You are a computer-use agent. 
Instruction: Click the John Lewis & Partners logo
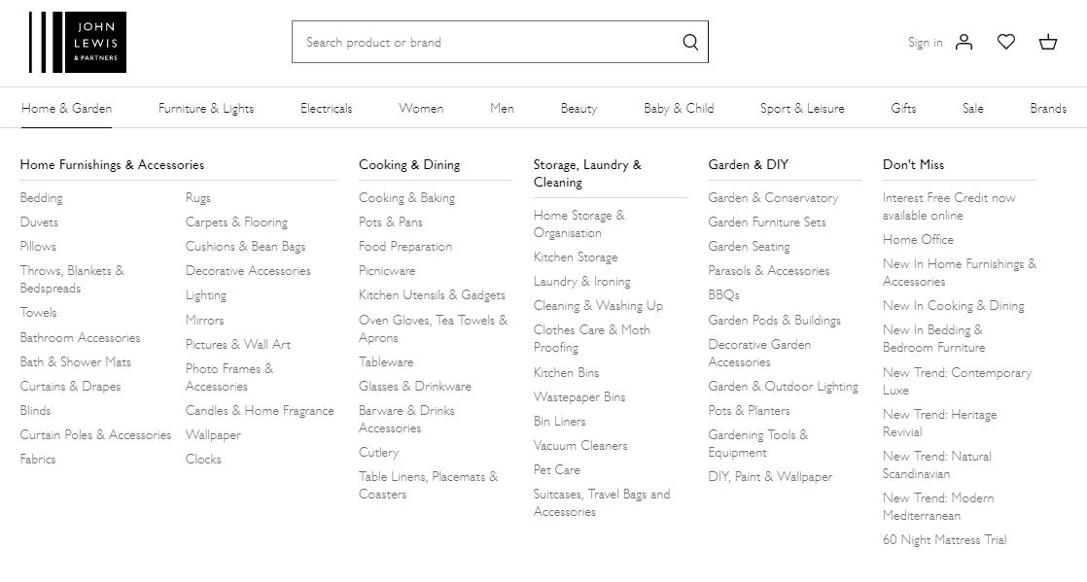point(78,42)
